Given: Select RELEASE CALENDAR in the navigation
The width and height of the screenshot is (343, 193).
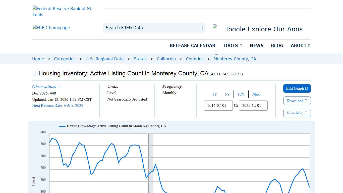Looking at the screenshot, I should (x=193, y=45).
